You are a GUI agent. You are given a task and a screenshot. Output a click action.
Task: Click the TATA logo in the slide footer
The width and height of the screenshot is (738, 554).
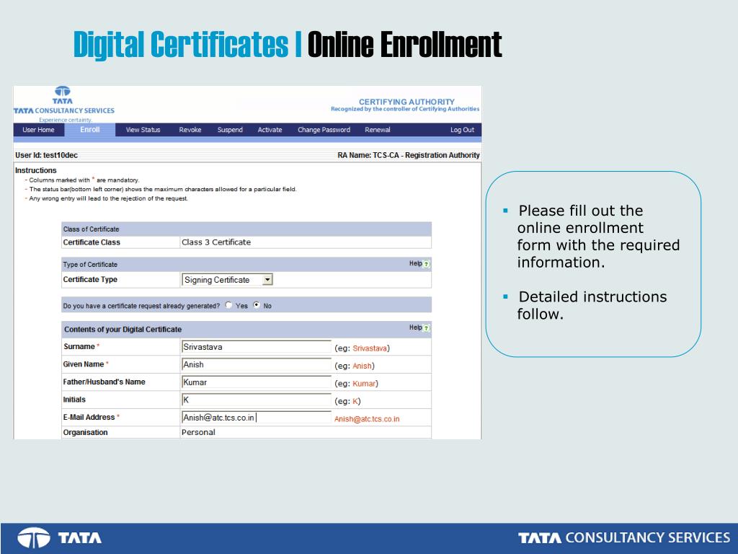59,538
